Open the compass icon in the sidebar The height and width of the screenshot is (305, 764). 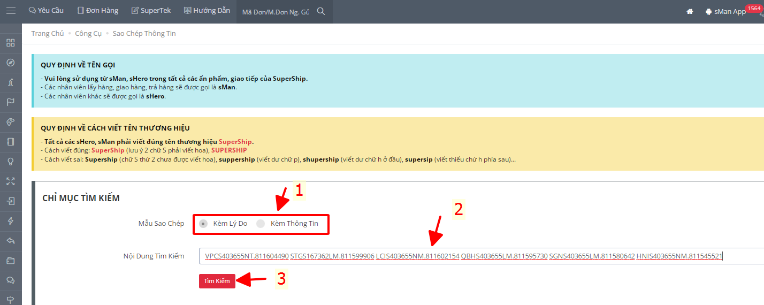point(11,63)
